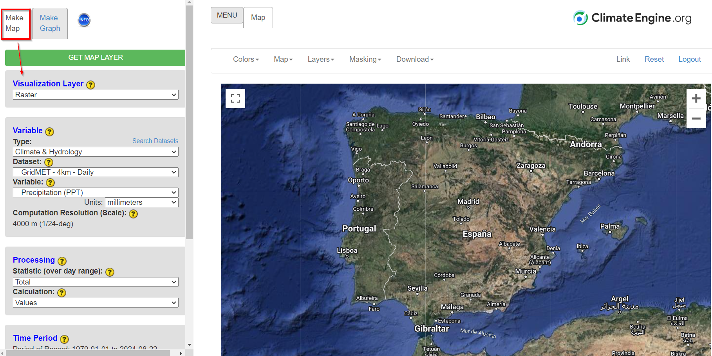This screenshot has height=356, width=712.
Task: Expand the GridMET dataset dropdown
Action: point(96,172)
